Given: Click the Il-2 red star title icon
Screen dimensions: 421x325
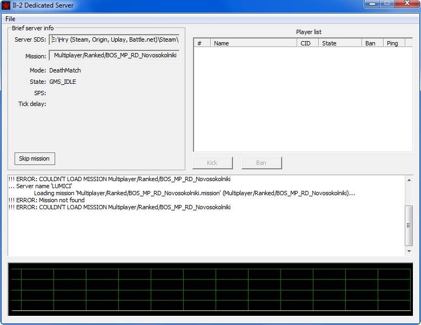Looking at the screenshot, I should 5,5.
